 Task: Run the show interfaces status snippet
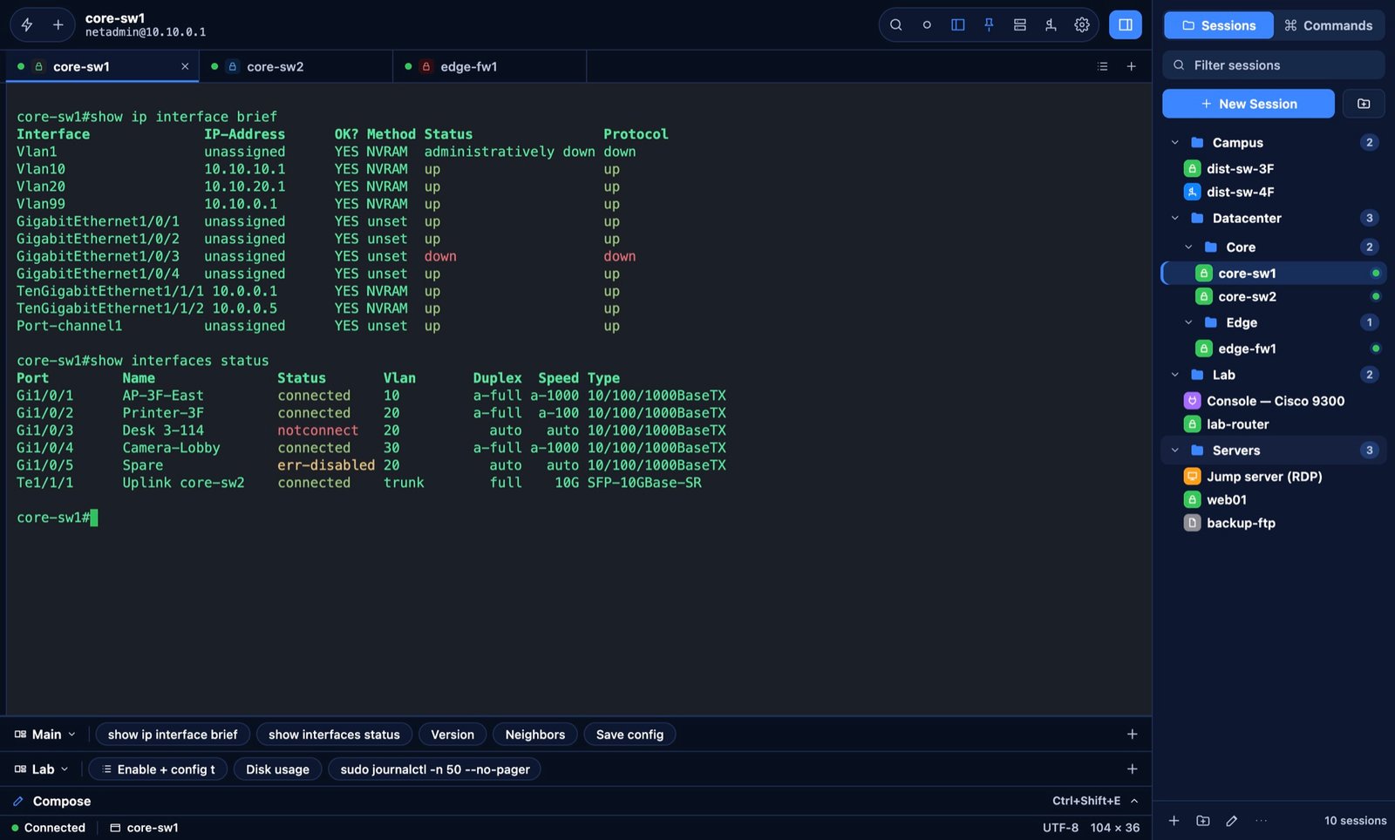coord(334,735)
